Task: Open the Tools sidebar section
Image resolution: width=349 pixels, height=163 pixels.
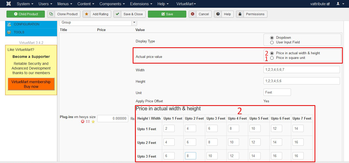Action: point(19,32)
